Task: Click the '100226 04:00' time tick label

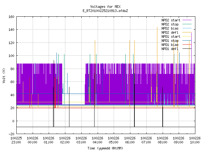Action: [x=97, y=140]
